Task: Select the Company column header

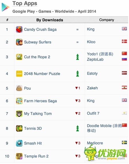Action: (107, 20)
